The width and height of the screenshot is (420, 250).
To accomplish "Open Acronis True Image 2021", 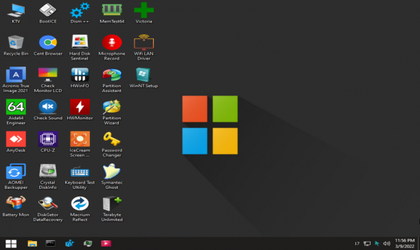I will [16, 80].
